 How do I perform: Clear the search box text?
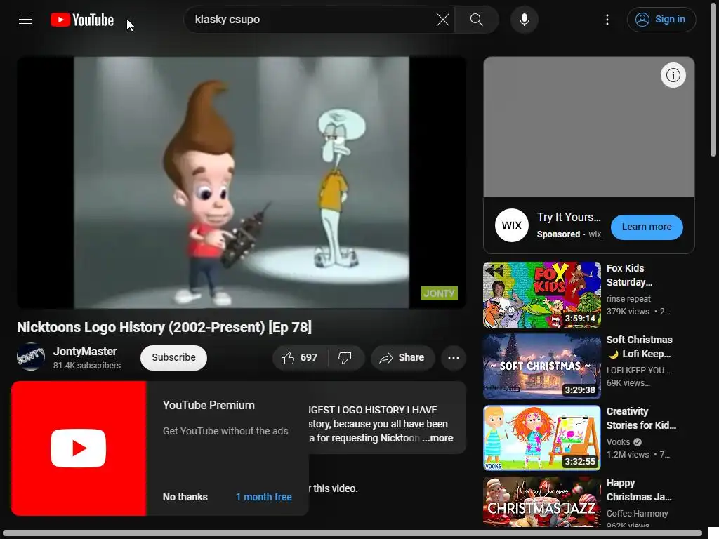click(x=442, y=20)
